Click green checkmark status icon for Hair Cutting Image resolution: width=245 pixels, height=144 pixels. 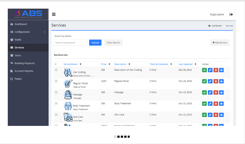(x=204, y=70)
